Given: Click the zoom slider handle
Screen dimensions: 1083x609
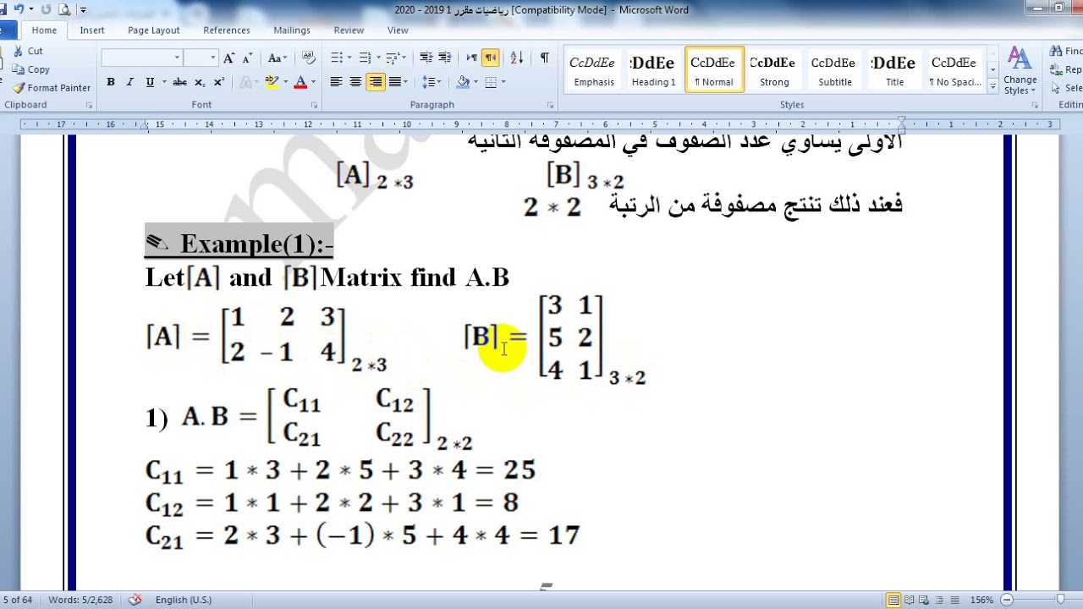Looking at the screenshot, I should (1060, 600).
